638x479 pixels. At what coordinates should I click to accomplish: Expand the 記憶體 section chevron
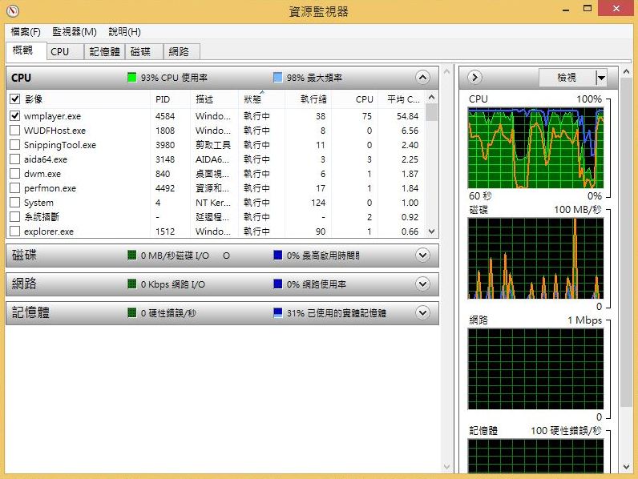[x=422, y=312]
